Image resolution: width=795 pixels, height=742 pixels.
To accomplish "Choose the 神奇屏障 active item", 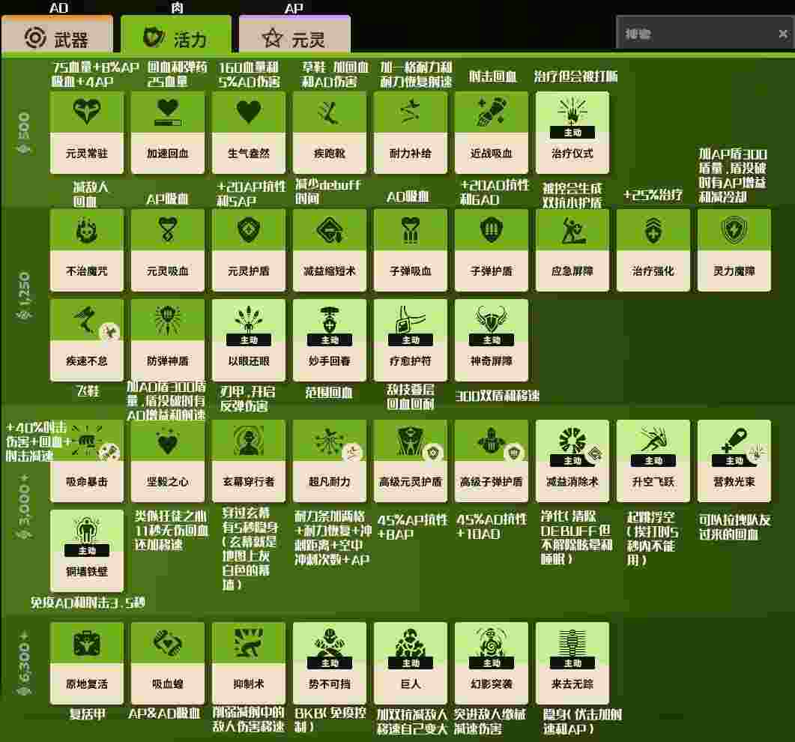I will (x=492, y=340).
